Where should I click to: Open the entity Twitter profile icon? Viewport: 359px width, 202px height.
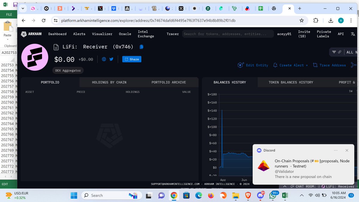[x=111, y=59]
